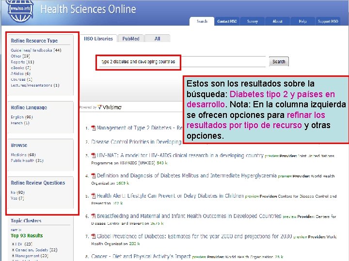The width and height of the screenshot is (349, 261).
Task: Expand the Canadian, Society topic cluster
Action: pos(13,250)
